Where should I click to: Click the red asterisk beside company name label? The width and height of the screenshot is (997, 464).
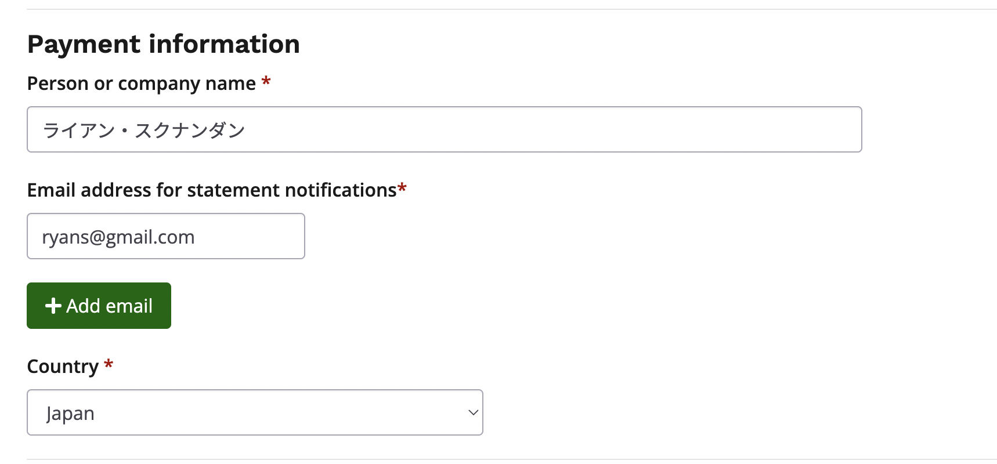click(x=266, y=82)
